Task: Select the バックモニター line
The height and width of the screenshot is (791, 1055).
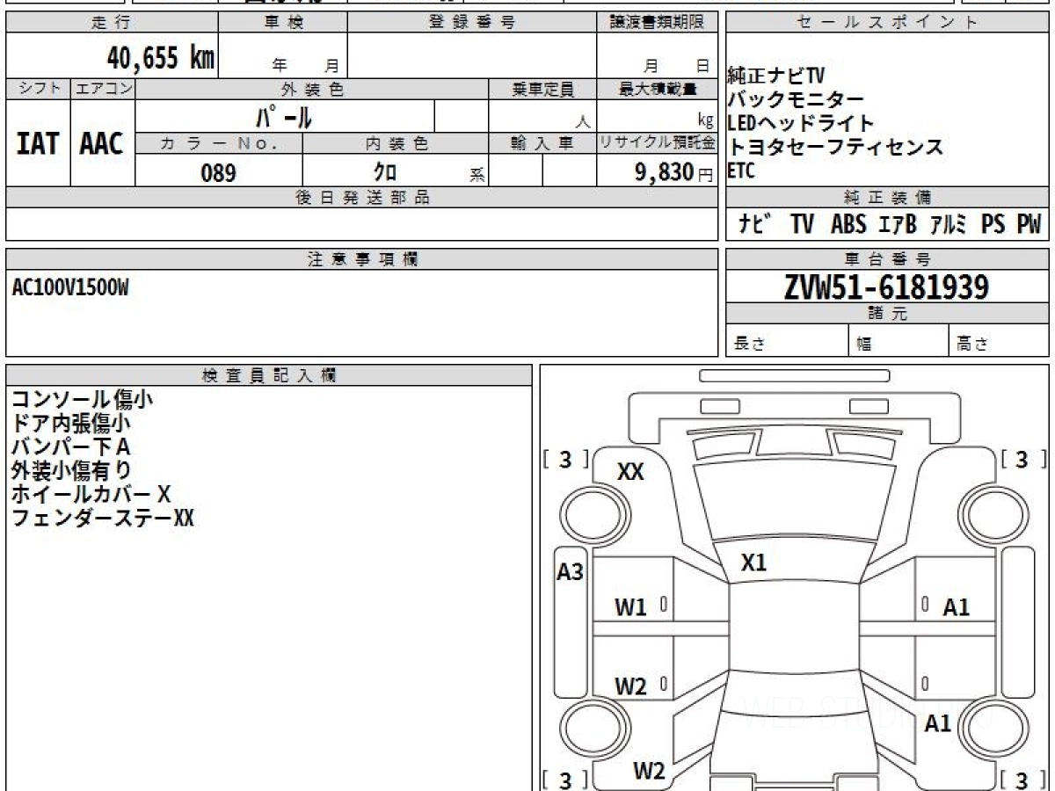Action: [x=796, y=99]
